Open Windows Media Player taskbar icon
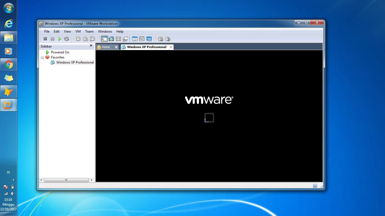 pyautogui.click(x=8, y=51)
